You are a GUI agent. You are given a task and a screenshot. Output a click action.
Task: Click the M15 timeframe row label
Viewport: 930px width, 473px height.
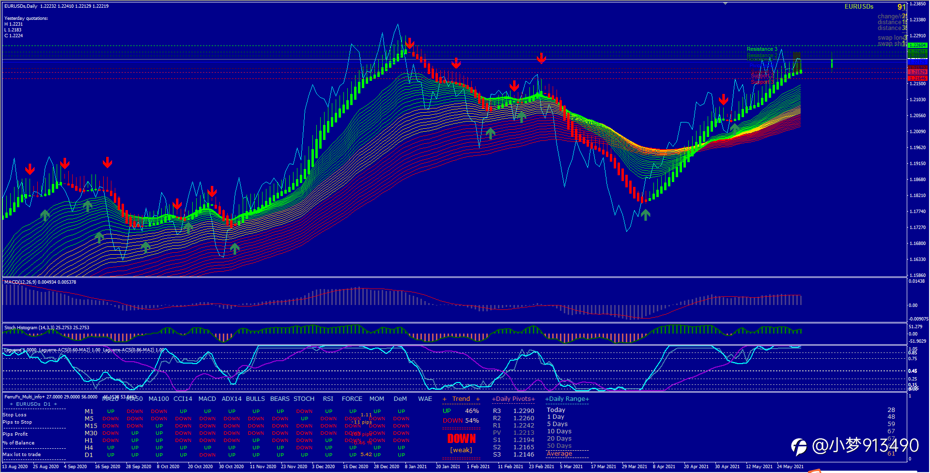[x=91, y=426]
